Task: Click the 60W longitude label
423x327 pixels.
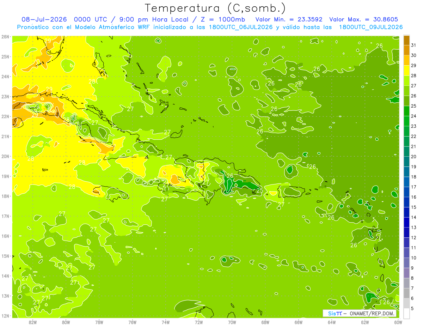Action: [x=398, y=322]
